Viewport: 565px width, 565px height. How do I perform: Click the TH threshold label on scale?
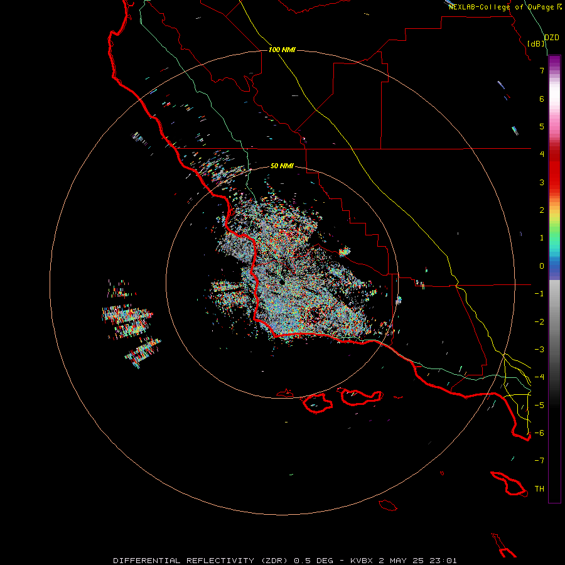(539, 489)
